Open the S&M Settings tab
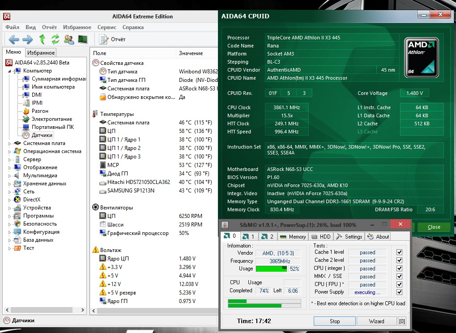 349,237
